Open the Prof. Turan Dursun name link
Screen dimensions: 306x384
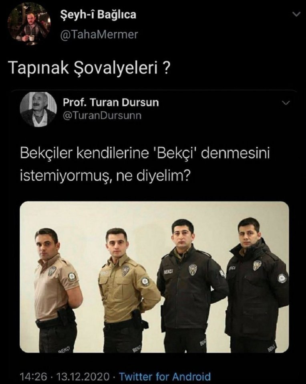pos(111,102)
